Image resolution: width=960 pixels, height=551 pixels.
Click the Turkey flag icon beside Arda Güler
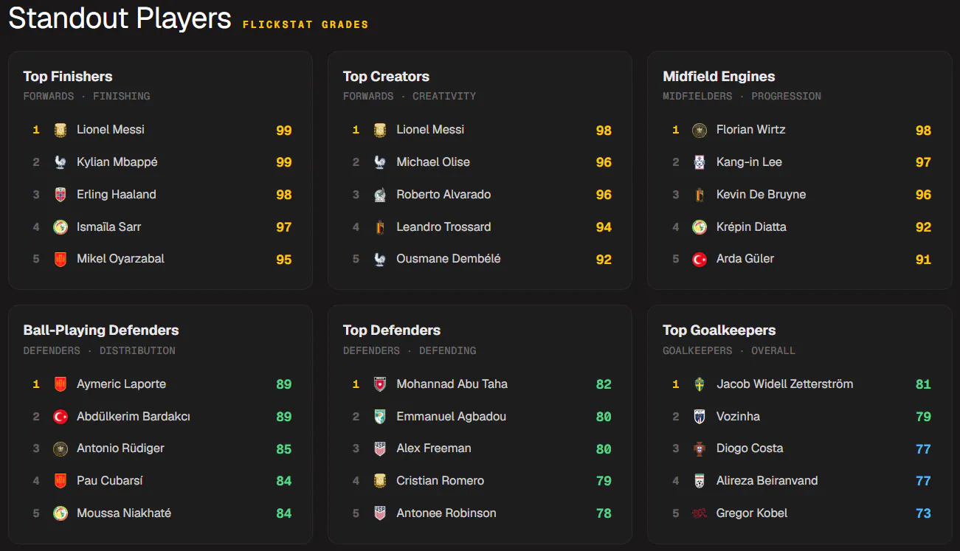700,260
